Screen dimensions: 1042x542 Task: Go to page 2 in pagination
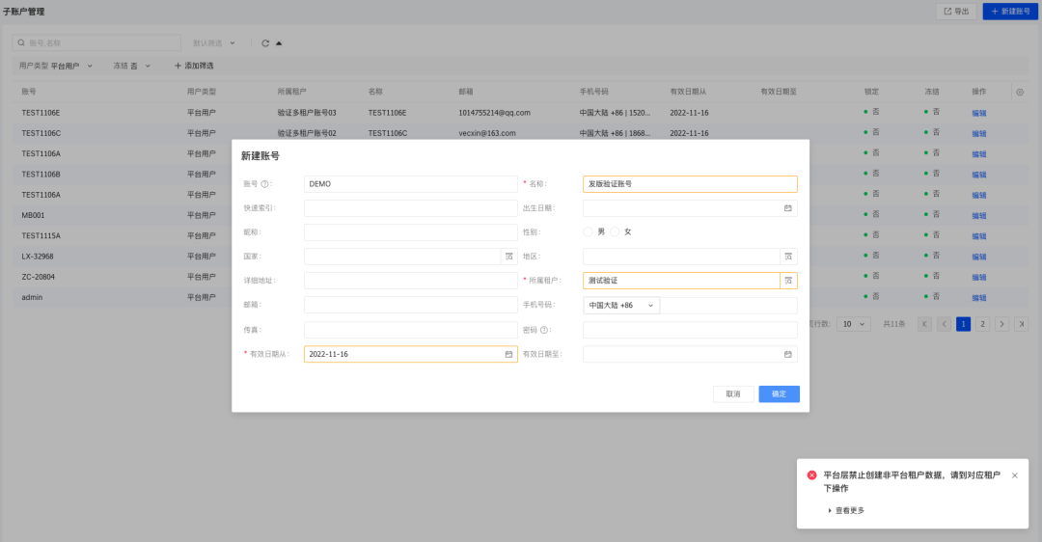982,324
